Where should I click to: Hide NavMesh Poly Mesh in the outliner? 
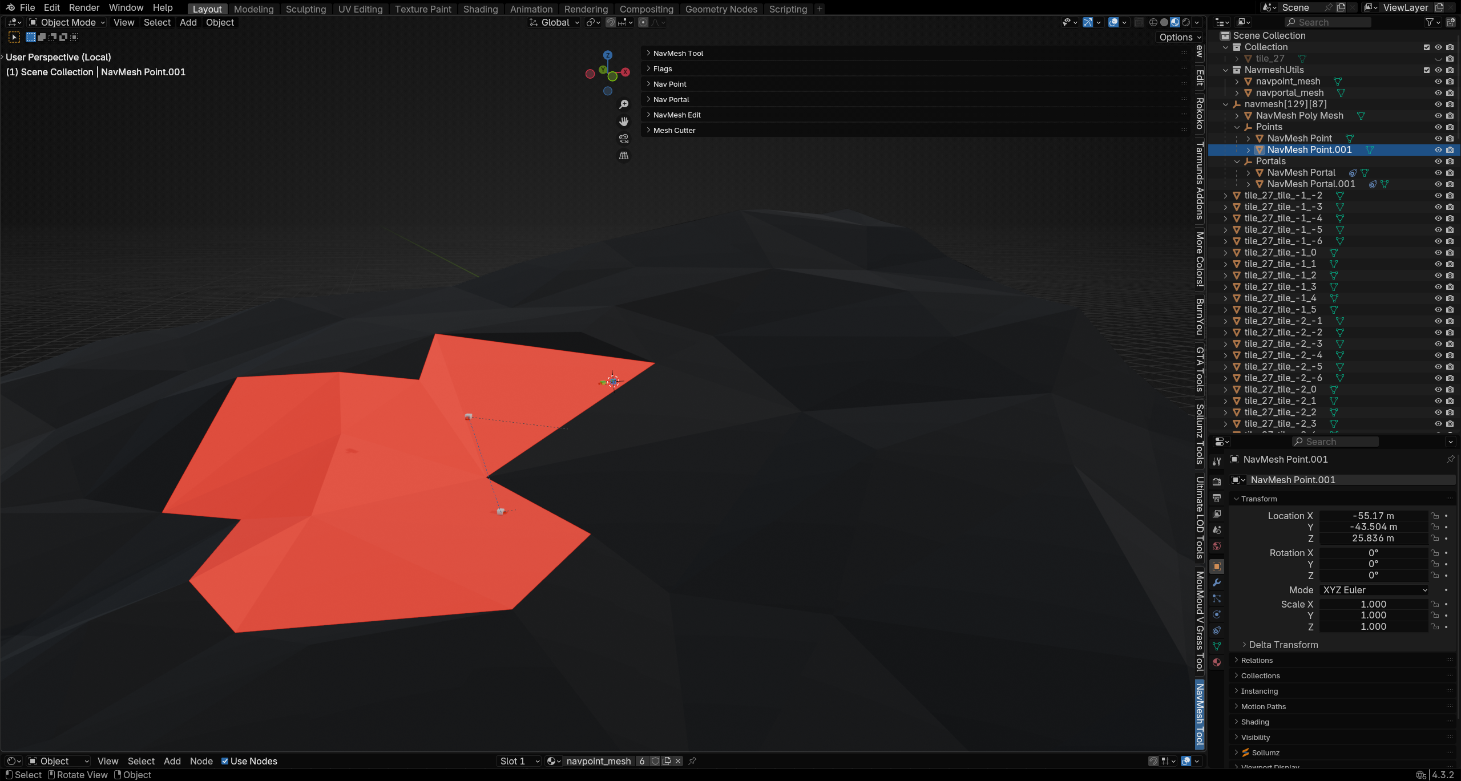[x=1438, y=116]
